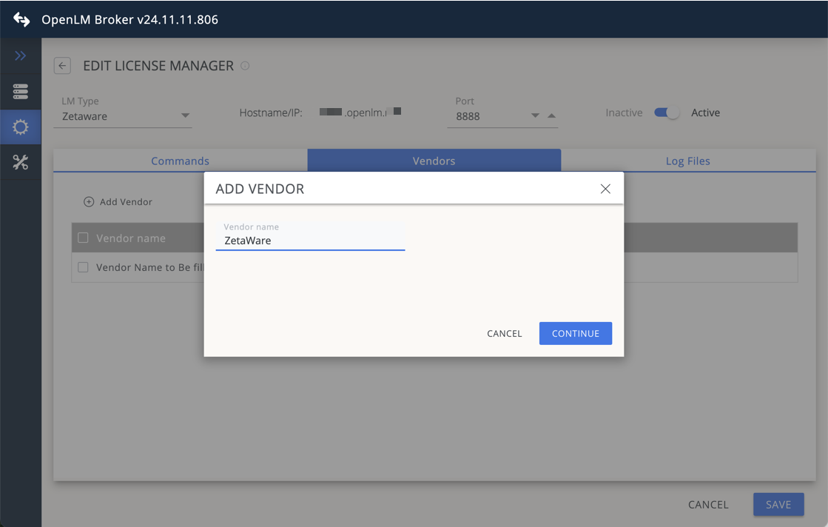Viewport: 828px width, 527px height.
Task: Increase the Port with the up arrow
Action: pos(551,116)
